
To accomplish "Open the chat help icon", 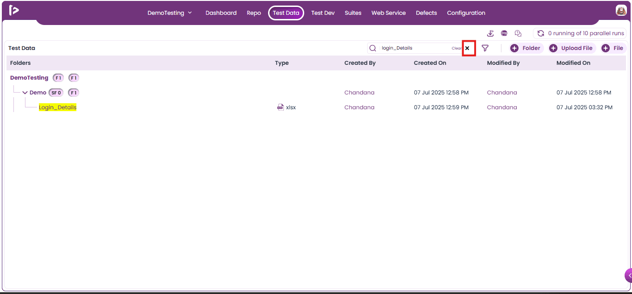I will (518, 33).
